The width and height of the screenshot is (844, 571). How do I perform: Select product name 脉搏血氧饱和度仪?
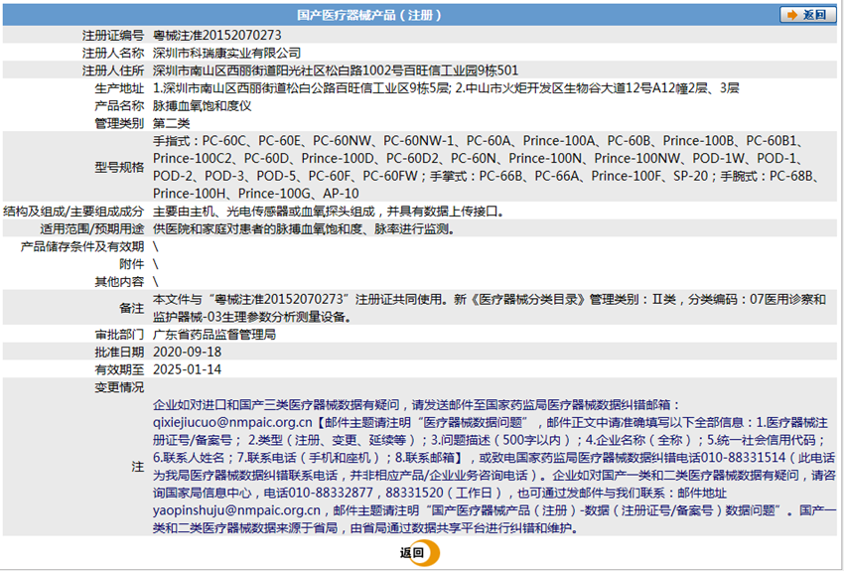[202, 105]
